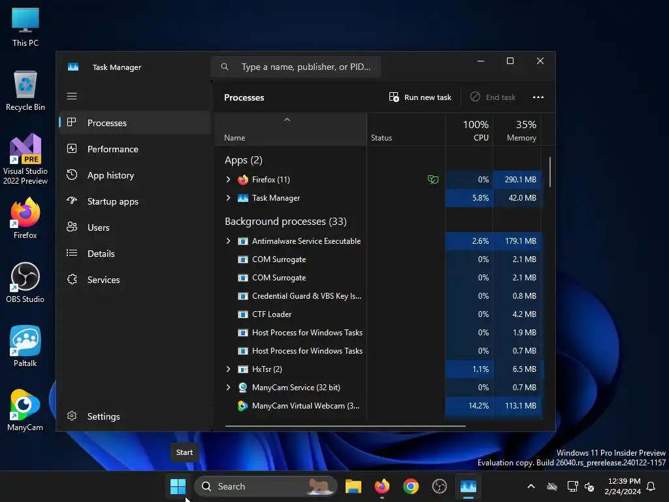Focus the Task Manager search box

point(296,67)
